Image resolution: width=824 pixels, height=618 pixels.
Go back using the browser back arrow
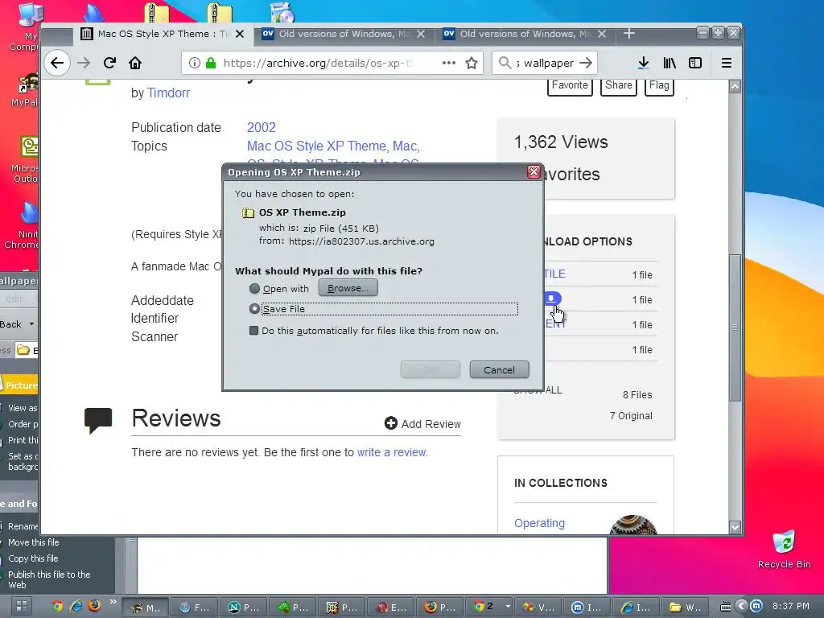[x=57, y=63]
